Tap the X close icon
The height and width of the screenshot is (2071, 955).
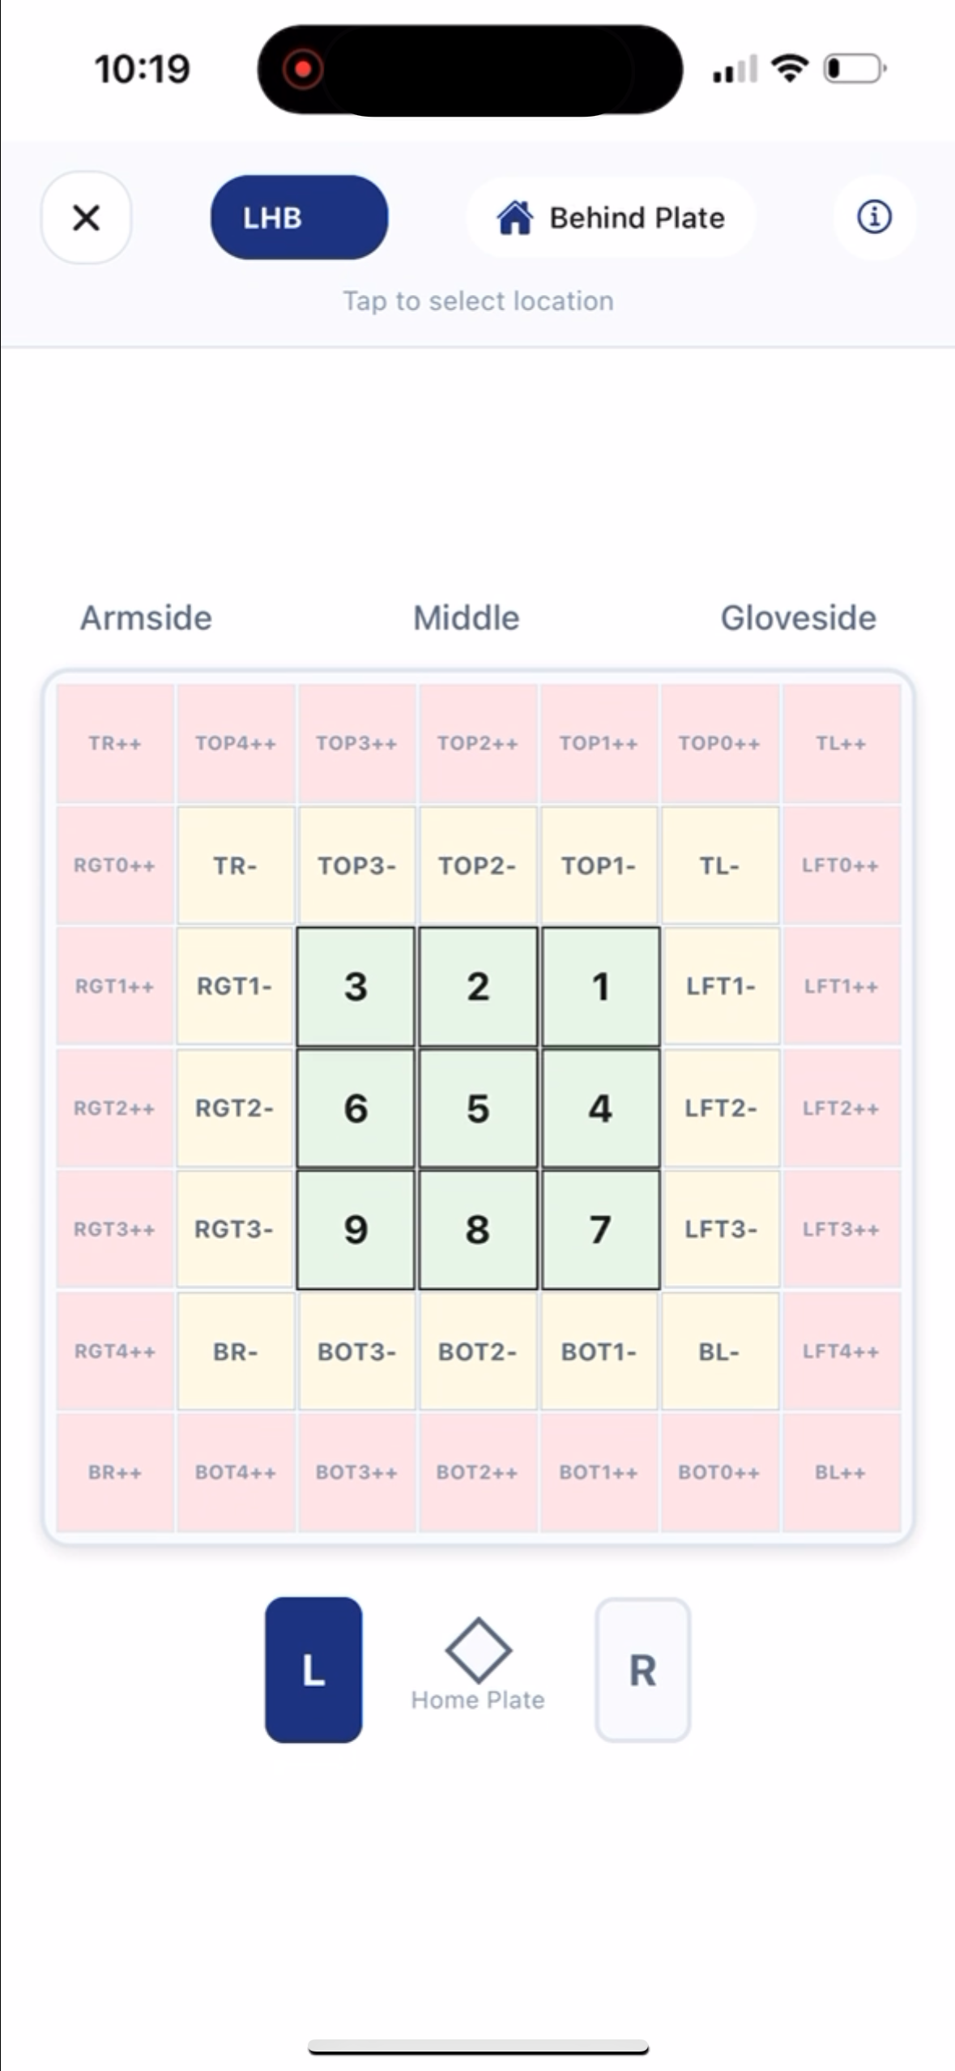coord(86,219)
